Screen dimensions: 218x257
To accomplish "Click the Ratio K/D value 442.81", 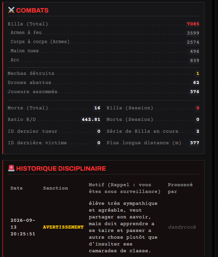I will (91, 120).
